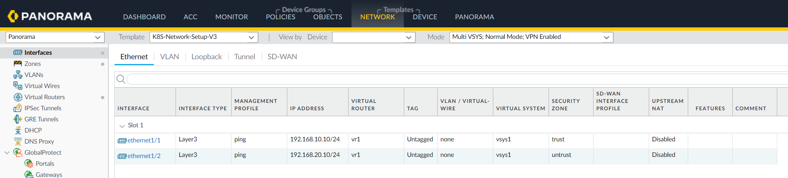Screen dimensions: 788x178
Task: Click the interface search input field
Action: coord(445,79)
